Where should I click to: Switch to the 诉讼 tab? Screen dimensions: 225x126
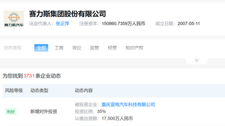click(77, 48)
